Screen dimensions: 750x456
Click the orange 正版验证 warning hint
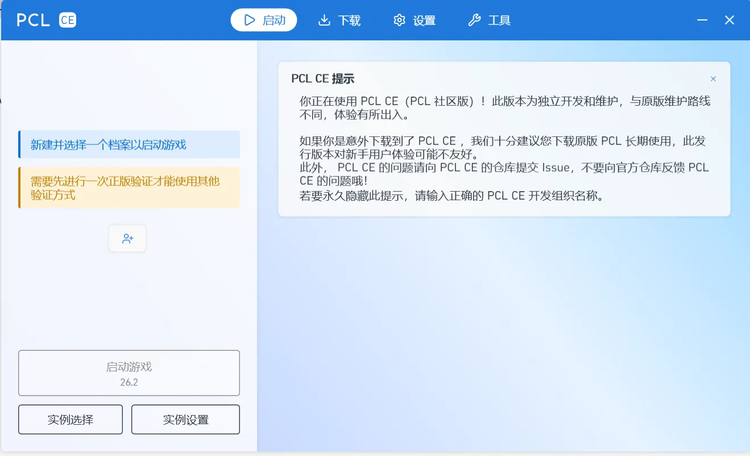pyautogui.click(x=129, y=188)
